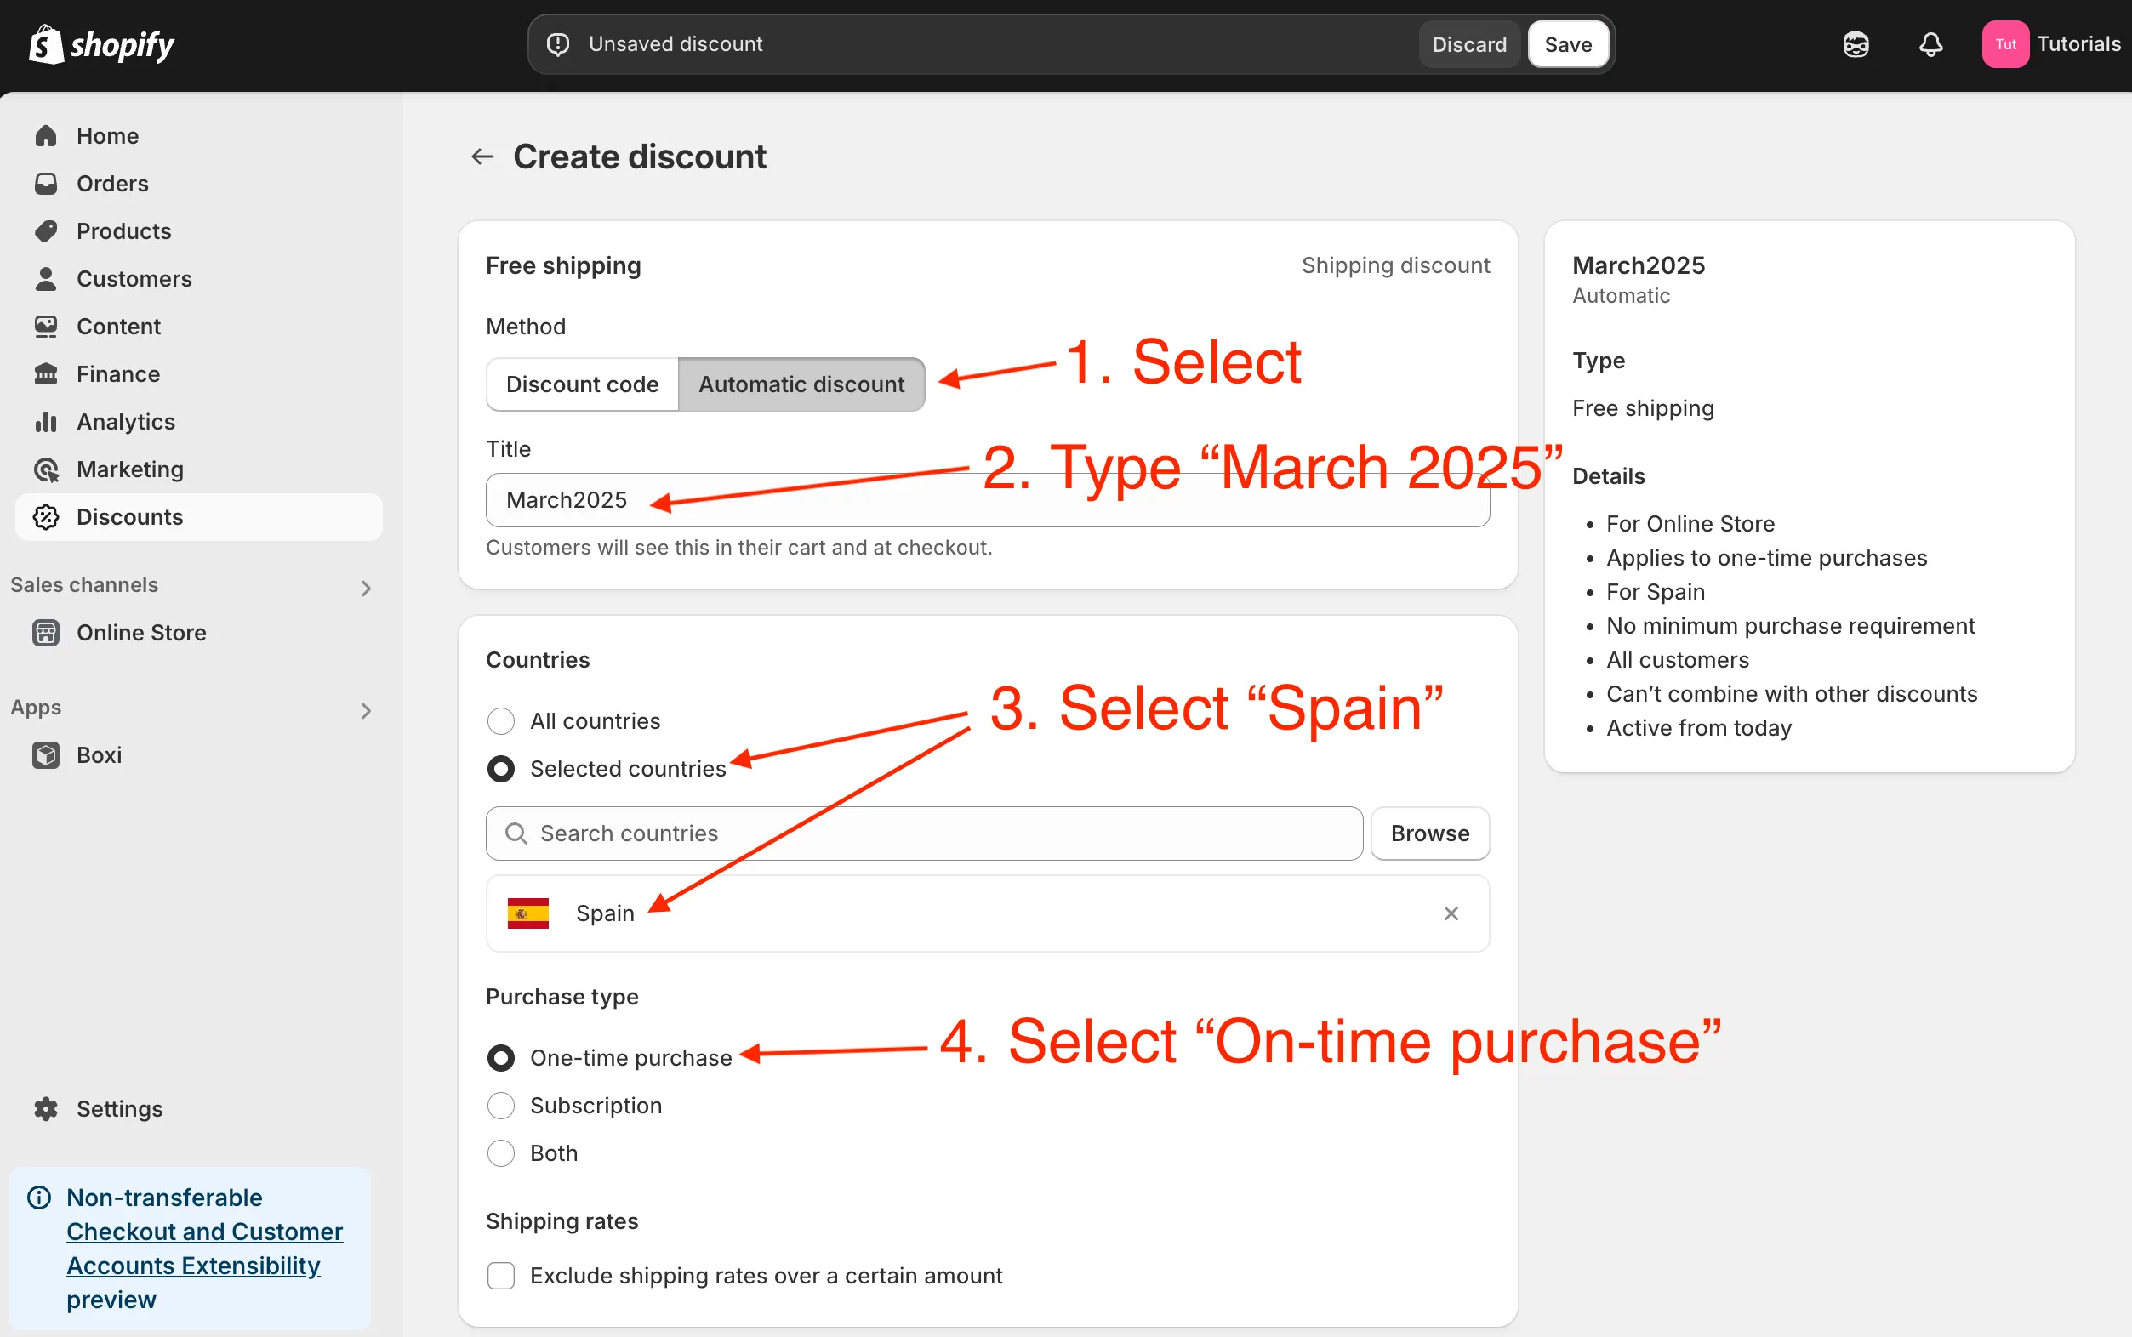Expand the Sales channels section

[x=365, y=587]
